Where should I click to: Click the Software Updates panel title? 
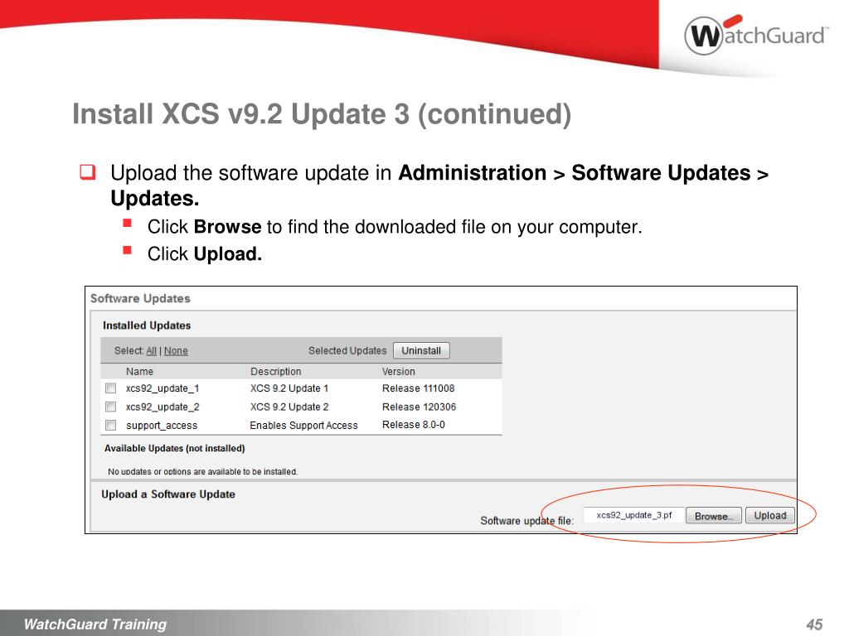140,298
